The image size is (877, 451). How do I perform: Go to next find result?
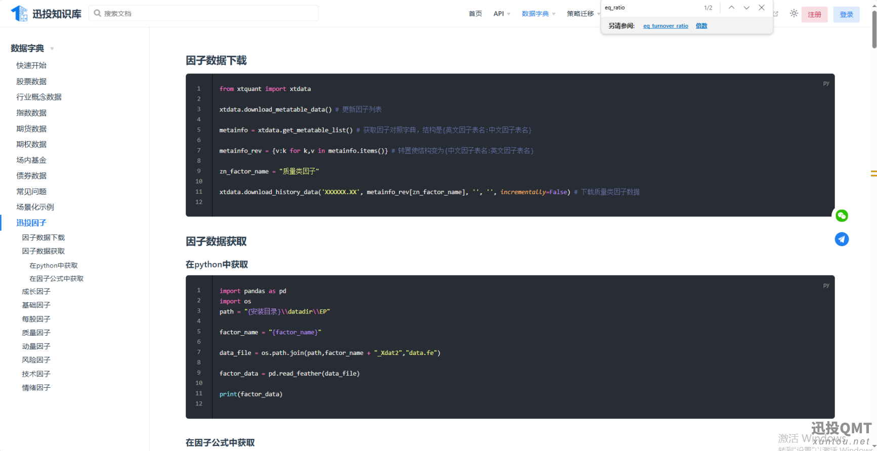tap(746, 8)
